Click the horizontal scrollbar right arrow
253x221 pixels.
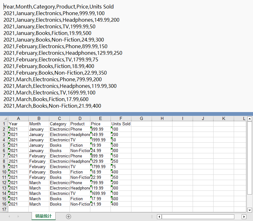pyautogui.click(x=244, y=217)
